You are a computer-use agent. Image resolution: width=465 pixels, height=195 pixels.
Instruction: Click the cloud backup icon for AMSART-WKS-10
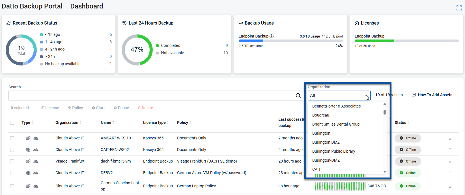tap(36, 138)
